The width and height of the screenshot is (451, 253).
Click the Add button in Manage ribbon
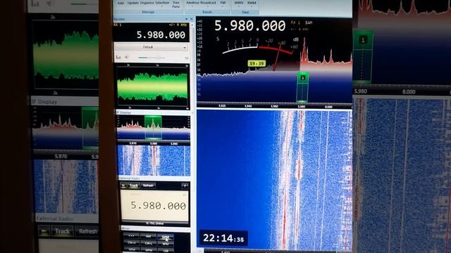[x=121, y=3]
